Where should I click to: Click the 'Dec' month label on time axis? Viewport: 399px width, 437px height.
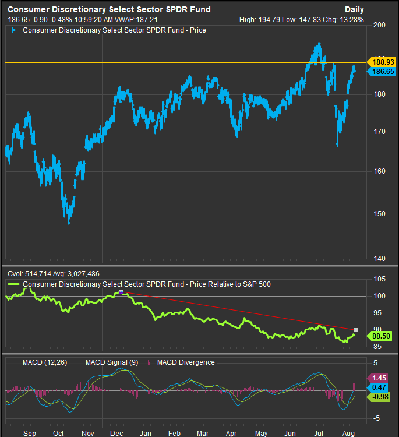tap(116, 433)
